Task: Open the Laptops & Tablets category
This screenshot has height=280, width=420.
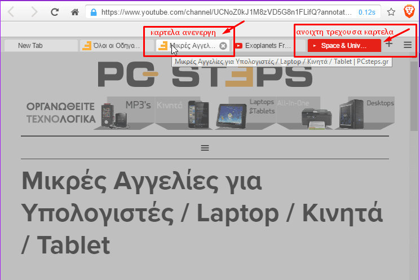Action: 245,113
